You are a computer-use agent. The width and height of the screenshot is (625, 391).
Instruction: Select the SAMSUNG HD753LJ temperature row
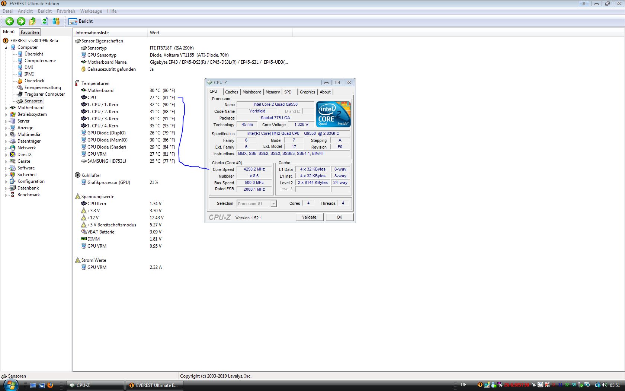[127, 161]
